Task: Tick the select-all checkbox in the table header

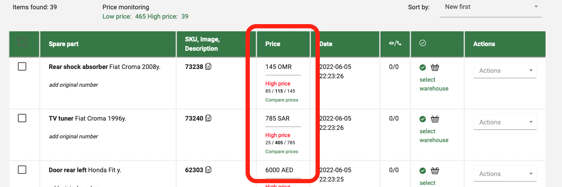Action: 22,42
